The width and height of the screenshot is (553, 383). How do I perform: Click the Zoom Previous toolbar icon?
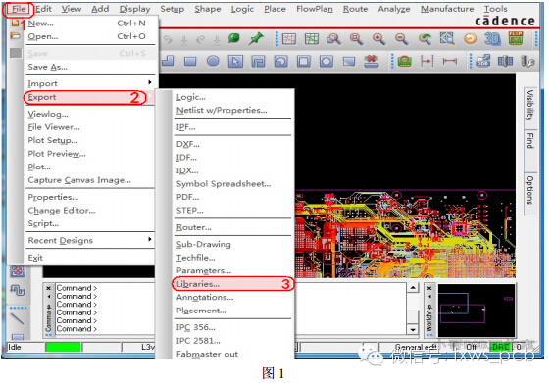pos(425,39)
